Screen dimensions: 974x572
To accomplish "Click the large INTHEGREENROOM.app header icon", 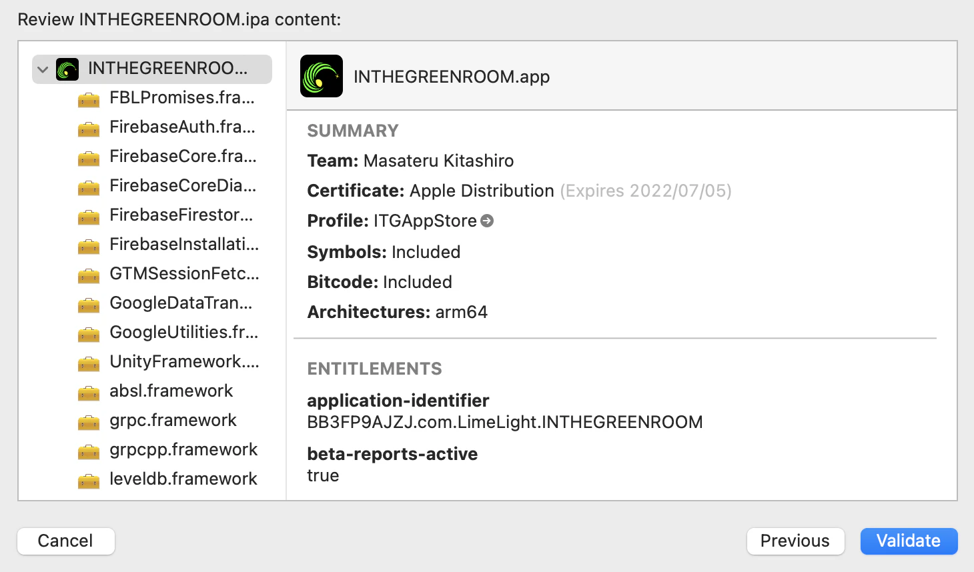I will [322, 76].
